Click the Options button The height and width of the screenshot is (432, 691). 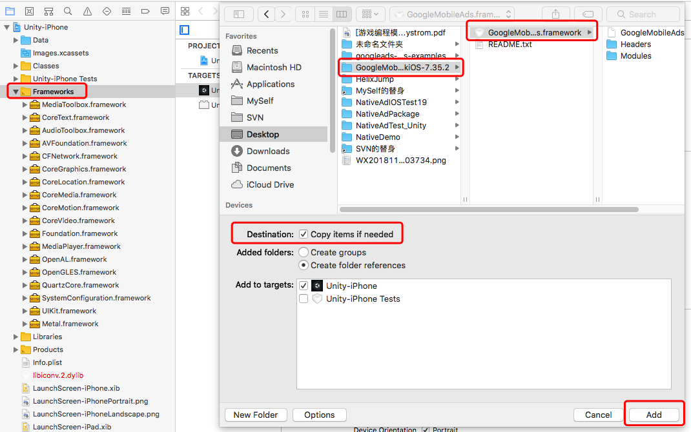[320, 415]
